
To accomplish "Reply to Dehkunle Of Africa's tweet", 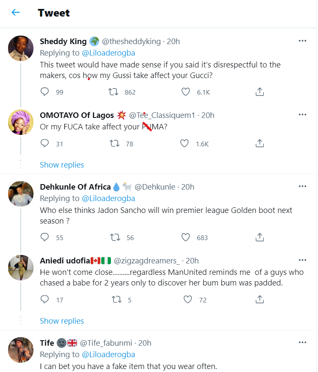I will click(45, 238).
